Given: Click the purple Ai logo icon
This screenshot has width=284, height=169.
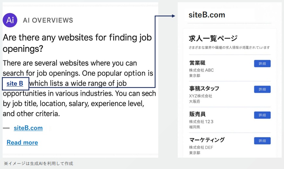Looking at the screenshot, I should [x=10, y=20].
